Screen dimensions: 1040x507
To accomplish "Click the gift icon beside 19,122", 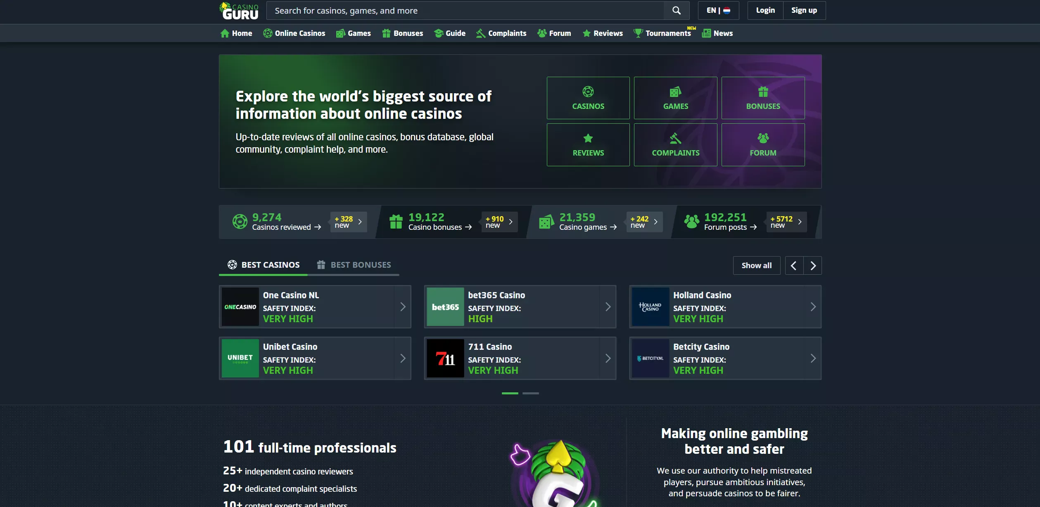I will click(396, 222).
